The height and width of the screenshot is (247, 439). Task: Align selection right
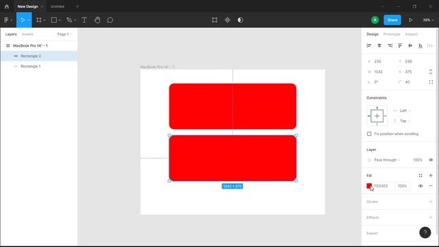(x=390, y=46)
